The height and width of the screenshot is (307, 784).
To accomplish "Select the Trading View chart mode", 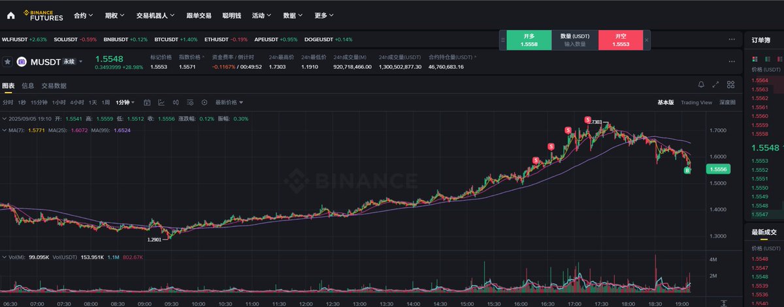I will click(x=696, y=102).
